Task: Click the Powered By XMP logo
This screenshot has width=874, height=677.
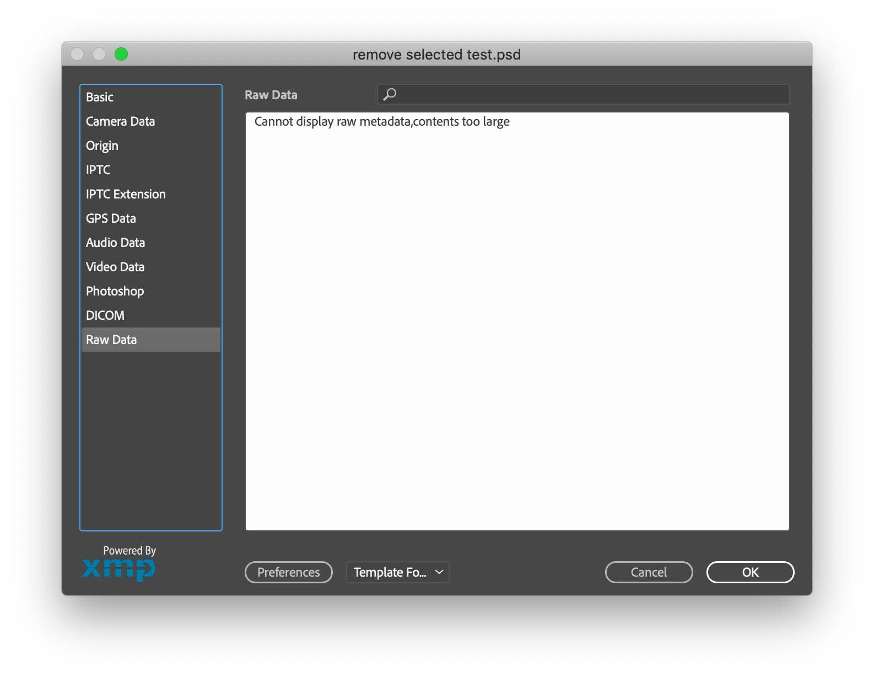Action: (x=119, y=563)
